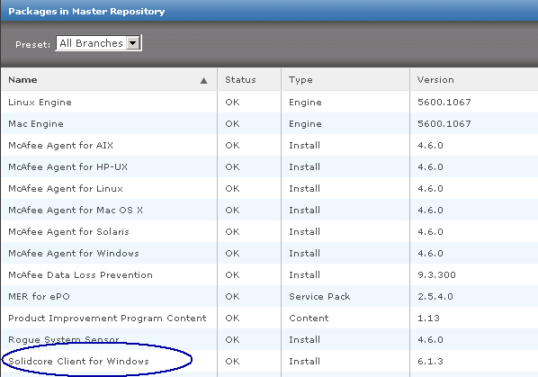
Task: Click the sort ascending arrow in Name header
Action: coord(204,81)
